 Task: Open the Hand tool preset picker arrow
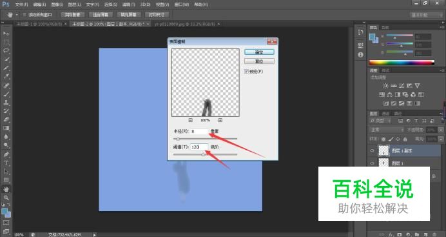tap(17, 14)
